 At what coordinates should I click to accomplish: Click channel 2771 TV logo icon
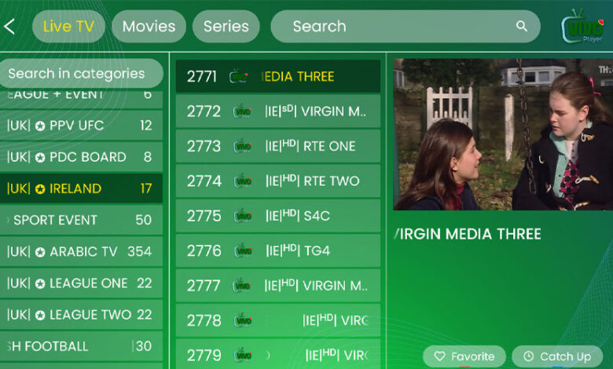(238, 76)
